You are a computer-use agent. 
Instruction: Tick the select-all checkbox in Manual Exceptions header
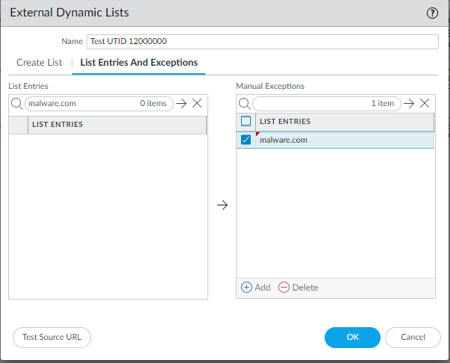(x=246, y=122)
